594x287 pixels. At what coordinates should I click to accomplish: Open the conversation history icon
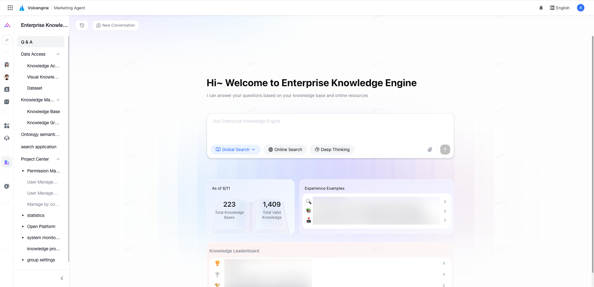point(82,25)
